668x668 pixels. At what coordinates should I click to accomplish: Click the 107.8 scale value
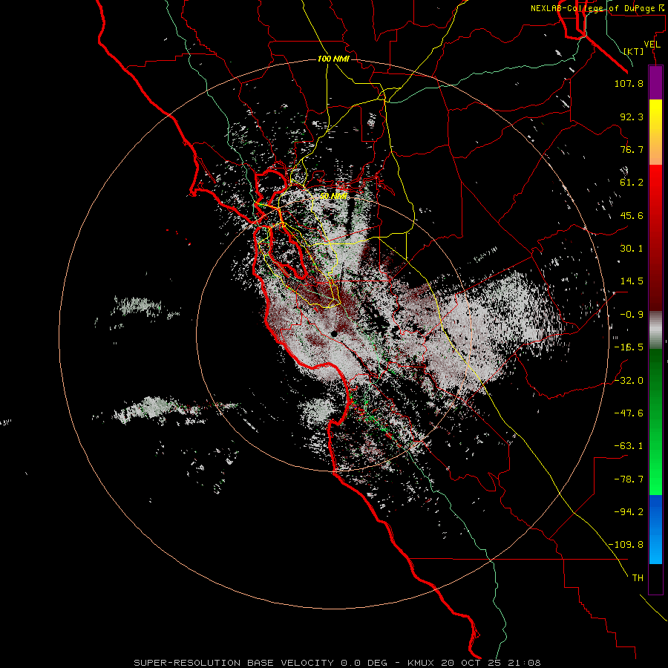click(x=629, y=83)
